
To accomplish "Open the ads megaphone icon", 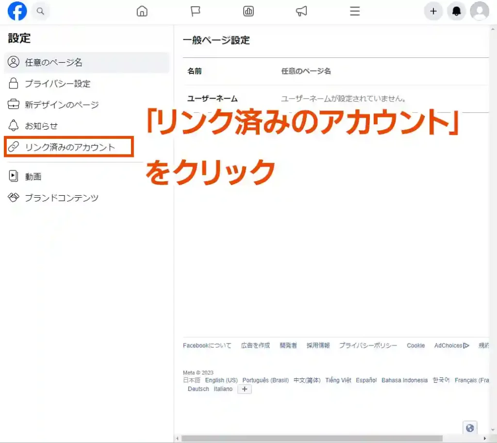I will 301,11.
